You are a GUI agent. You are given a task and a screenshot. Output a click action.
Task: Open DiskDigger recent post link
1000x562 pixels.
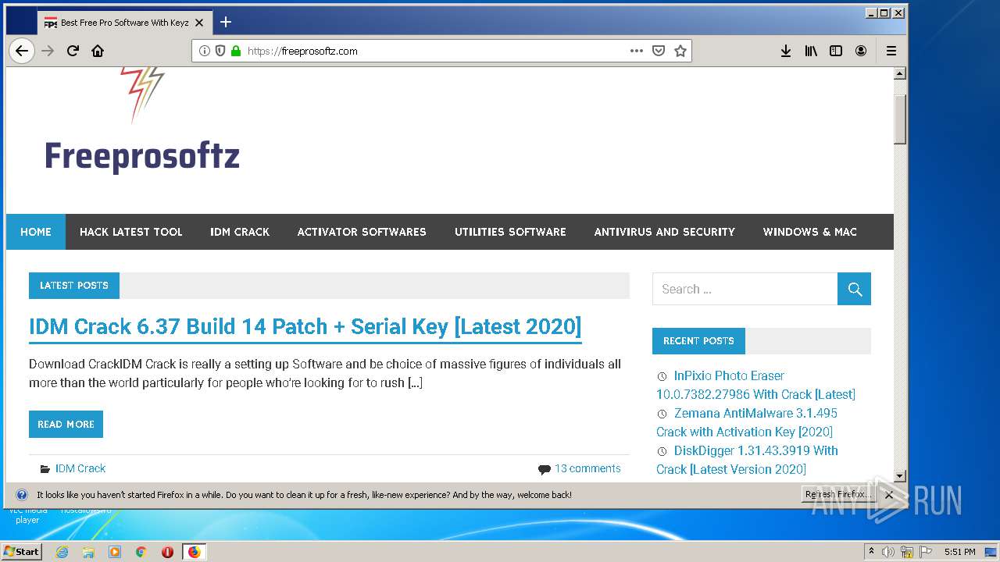click(747, 460)
